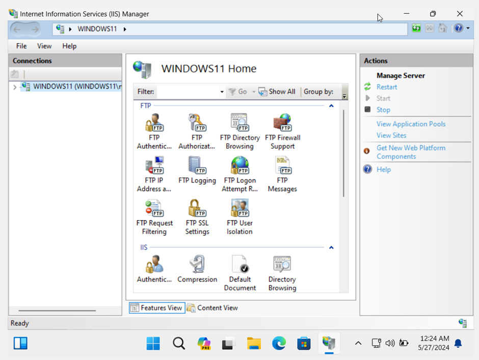The image size is (479, 360).
Task: Open the View menu
Action: pos(44,46)
